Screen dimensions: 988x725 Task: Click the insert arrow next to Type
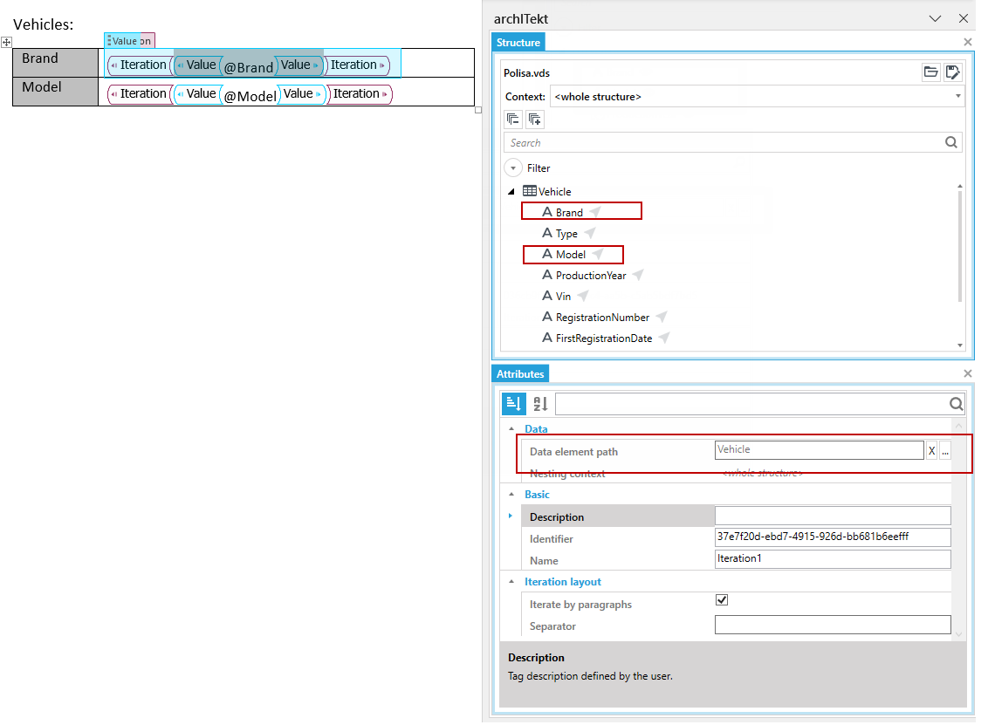click(x=590, y=233)
